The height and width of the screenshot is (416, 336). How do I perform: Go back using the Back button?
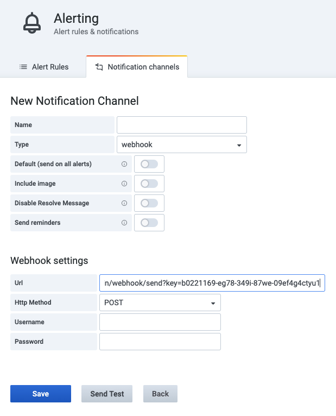pos(160,394)
